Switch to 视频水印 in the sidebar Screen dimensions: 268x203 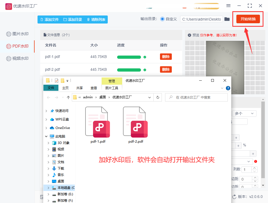click(17, 58)
